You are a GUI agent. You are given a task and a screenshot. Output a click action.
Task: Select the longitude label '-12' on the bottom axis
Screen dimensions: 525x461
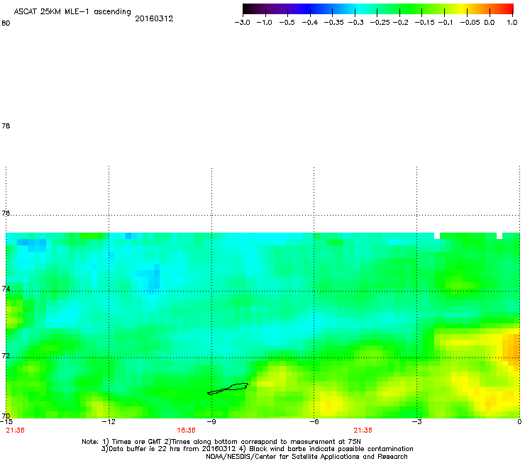tap(109, 422)
